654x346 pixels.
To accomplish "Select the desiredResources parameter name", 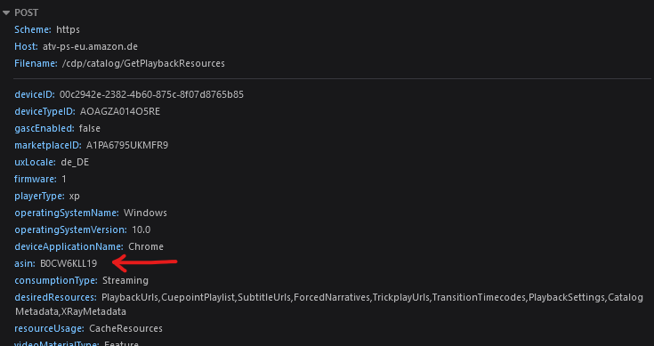I will (x=55, y=297).
